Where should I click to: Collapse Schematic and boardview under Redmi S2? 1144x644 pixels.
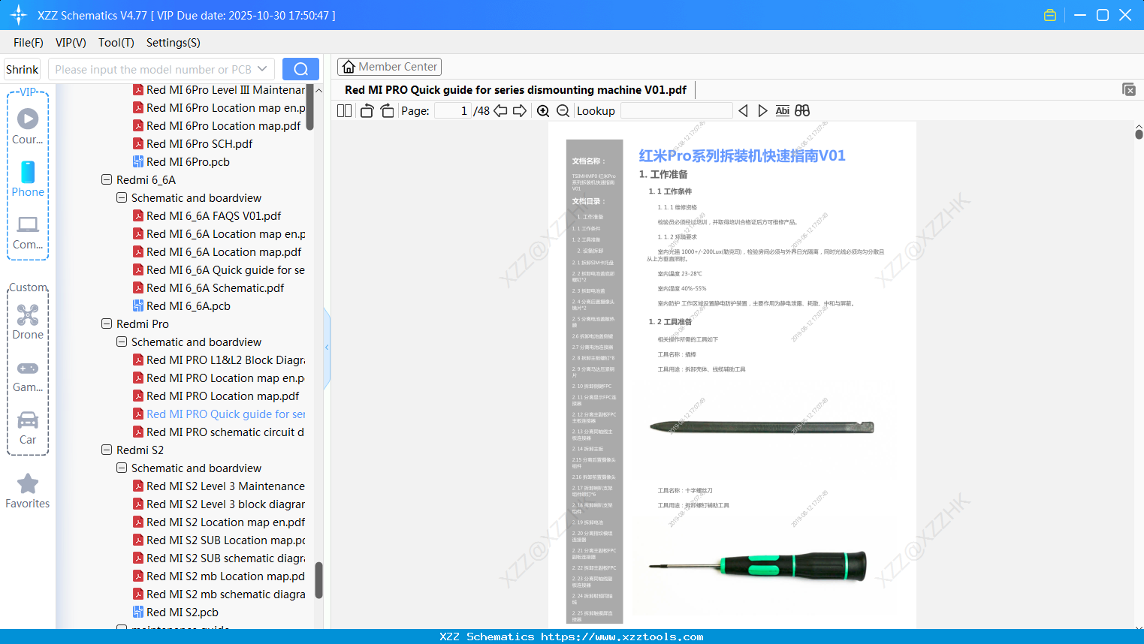(122, 468)
